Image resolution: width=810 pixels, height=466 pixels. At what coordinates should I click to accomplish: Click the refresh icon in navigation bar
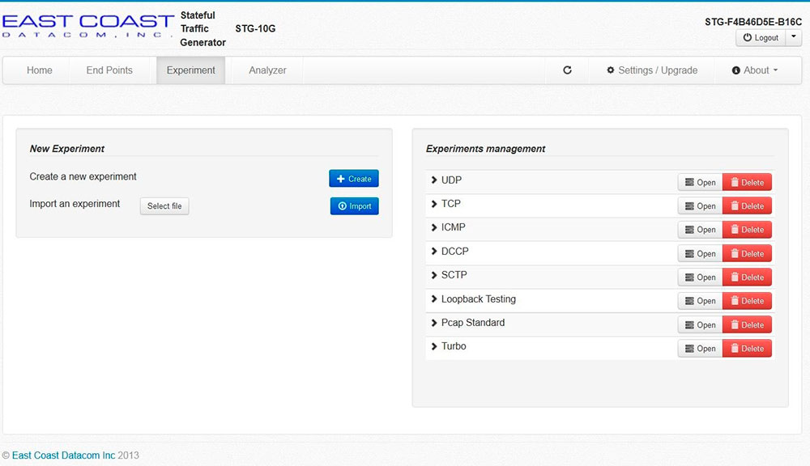(x=567, y=70)
